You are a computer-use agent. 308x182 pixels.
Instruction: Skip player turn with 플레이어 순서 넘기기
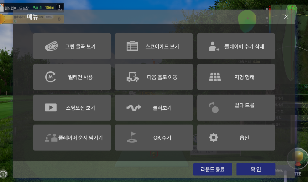(x=72, y=137)
